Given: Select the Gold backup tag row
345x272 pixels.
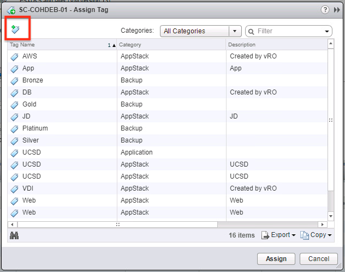Looking at the screenshot, I should 168,104.
